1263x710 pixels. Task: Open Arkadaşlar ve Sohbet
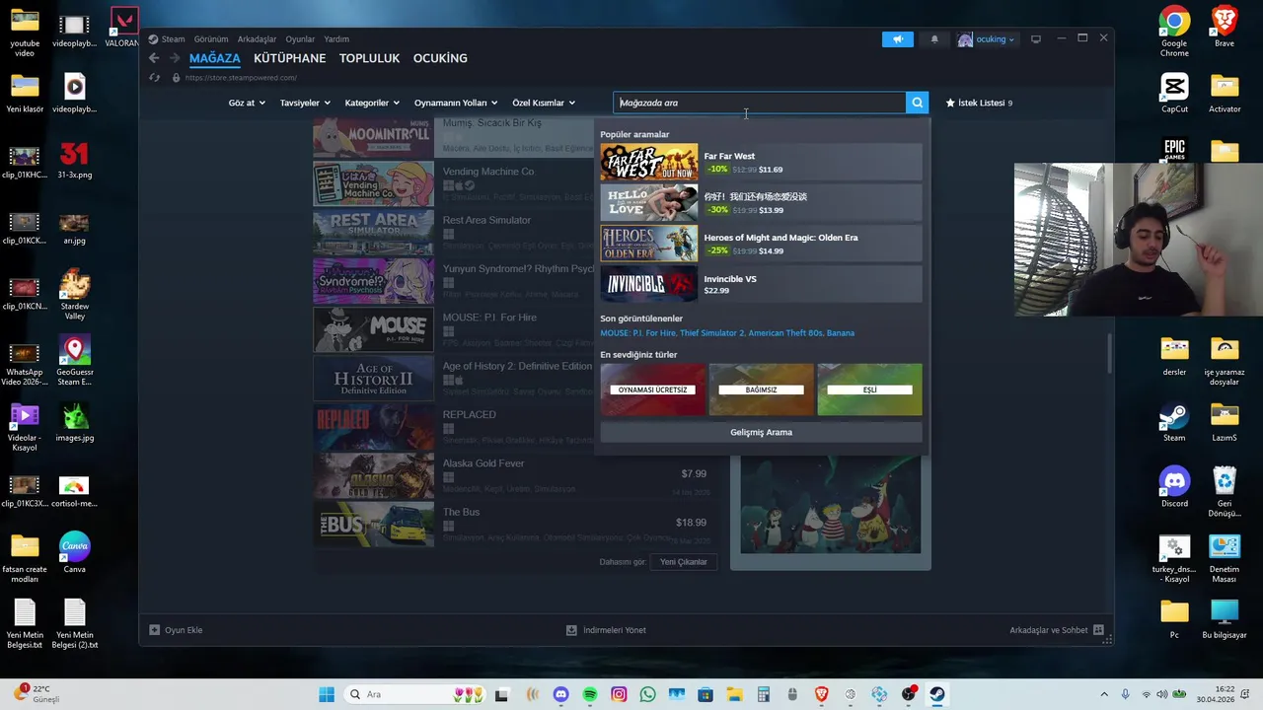point(1057,630)
